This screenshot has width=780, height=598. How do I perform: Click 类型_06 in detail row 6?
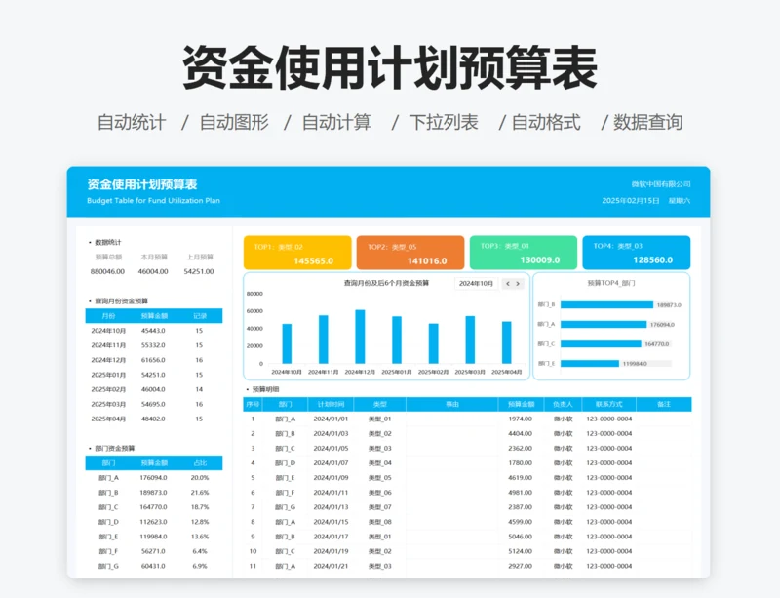click(x=379, y=493)
